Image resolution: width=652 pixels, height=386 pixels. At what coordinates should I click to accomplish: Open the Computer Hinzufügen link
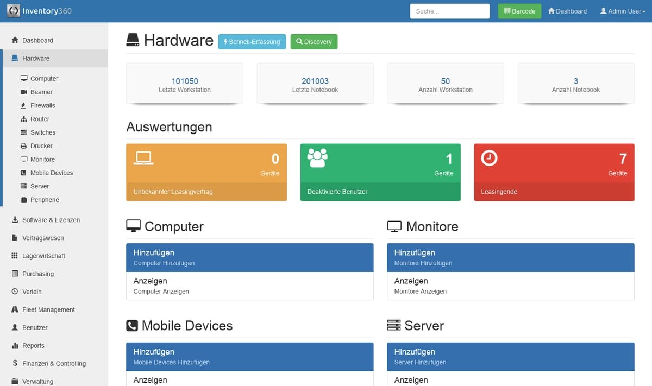tap(249, 257)
